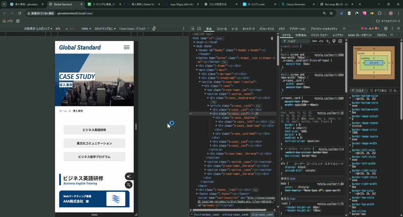Expand the border-bottom-color computed property

click(x=350, y=97)
